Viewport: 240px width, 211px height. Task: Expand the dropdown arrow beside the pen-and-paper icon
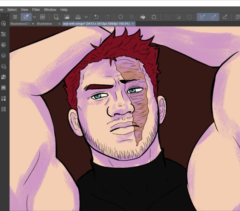34,17
